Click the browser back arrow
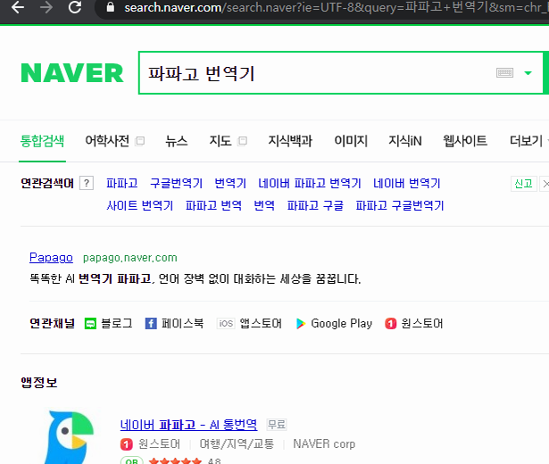 pyautogui.click(x=18, y=7)
